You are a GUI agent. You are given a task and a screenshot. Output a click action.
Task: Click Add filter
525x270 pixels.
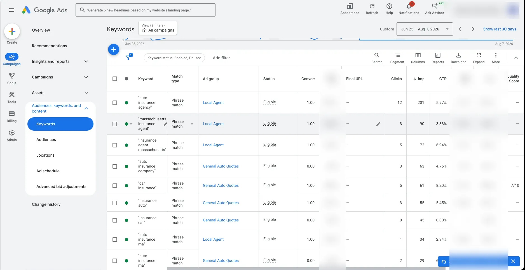tap(221, 58)
